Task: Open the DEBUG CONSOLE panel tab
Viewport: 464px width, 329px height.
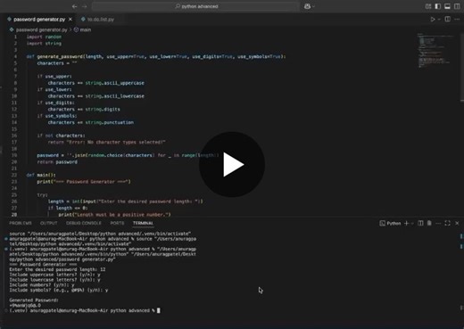Action: coord(84,223)
